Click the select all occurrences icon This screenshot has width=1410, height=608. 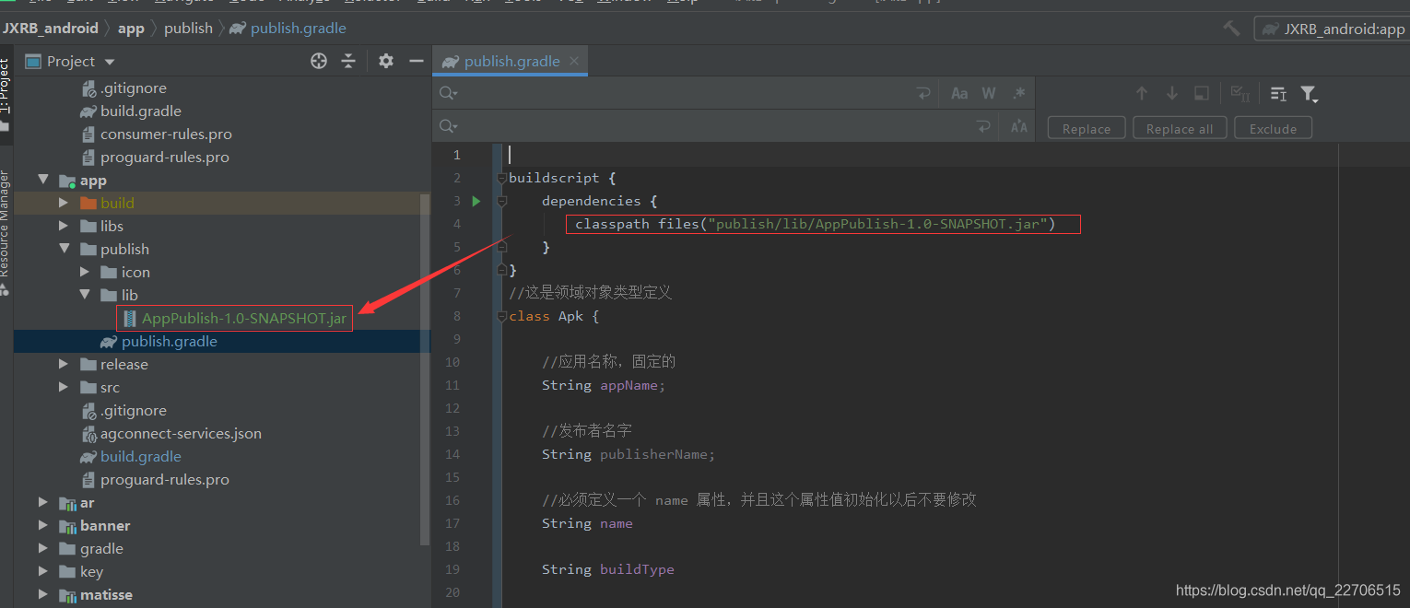1240,93
